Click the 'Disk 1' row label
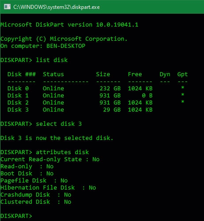Screen dimensions: 204x221 pos(18,96)
